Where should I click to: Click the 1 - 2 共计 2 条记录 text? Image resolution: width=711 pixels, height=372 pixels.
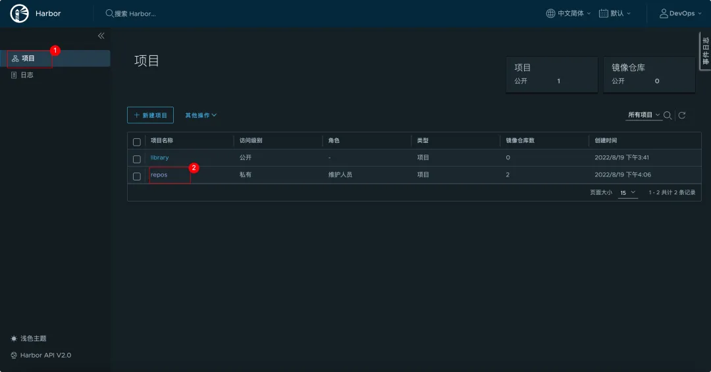(672, 192)
